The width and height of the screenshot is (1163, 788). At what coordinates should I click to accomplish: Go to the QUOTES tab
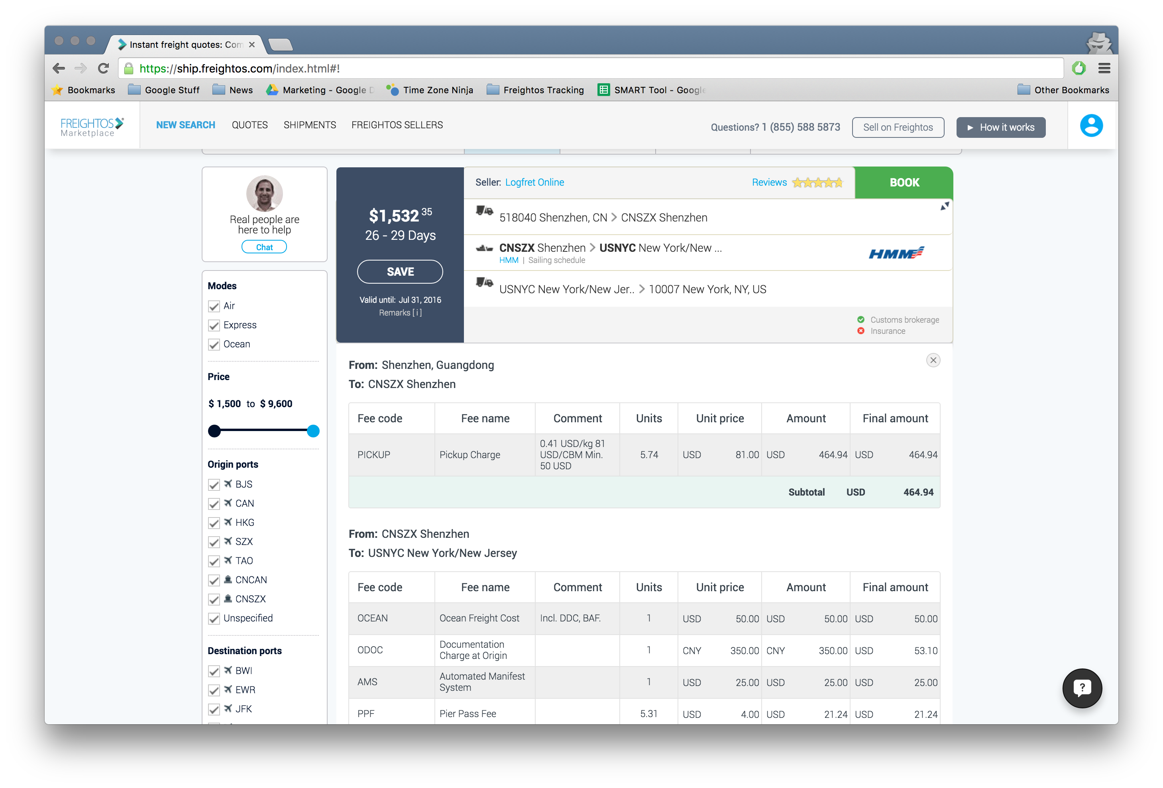[x=249, y=125]
